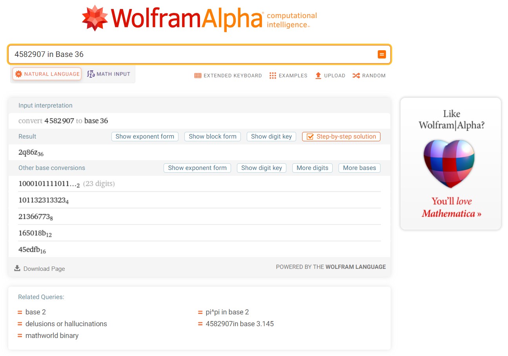Image resolution: width=508 pixels, height=356 pixels.
Task: Click the result value 2q86z base 36
Action: 31,153
